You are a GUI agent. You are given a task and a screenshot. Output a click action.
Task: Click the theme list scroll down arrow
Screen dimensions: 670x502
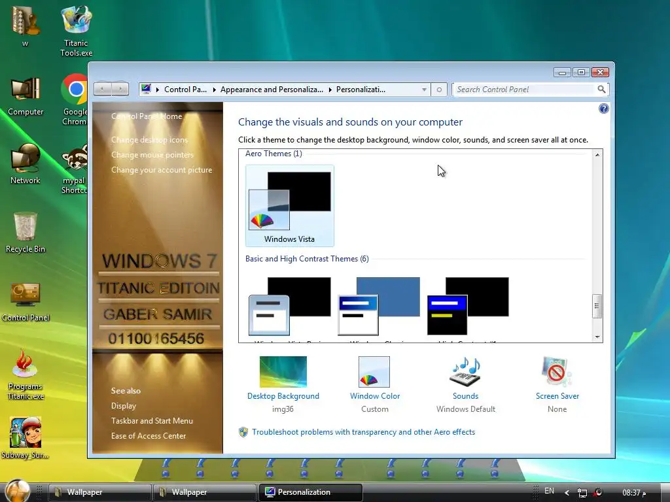pos(597,337)
